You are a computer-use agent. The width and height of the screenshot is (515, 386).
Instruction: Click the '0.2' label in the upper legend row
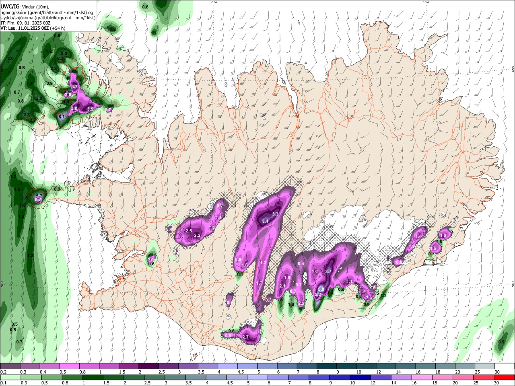tap(3, 372)
